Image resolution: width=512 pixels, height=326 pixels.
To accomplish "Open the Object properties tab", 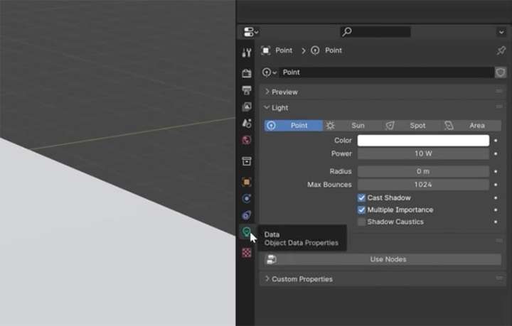I will (x=247, y=182).
